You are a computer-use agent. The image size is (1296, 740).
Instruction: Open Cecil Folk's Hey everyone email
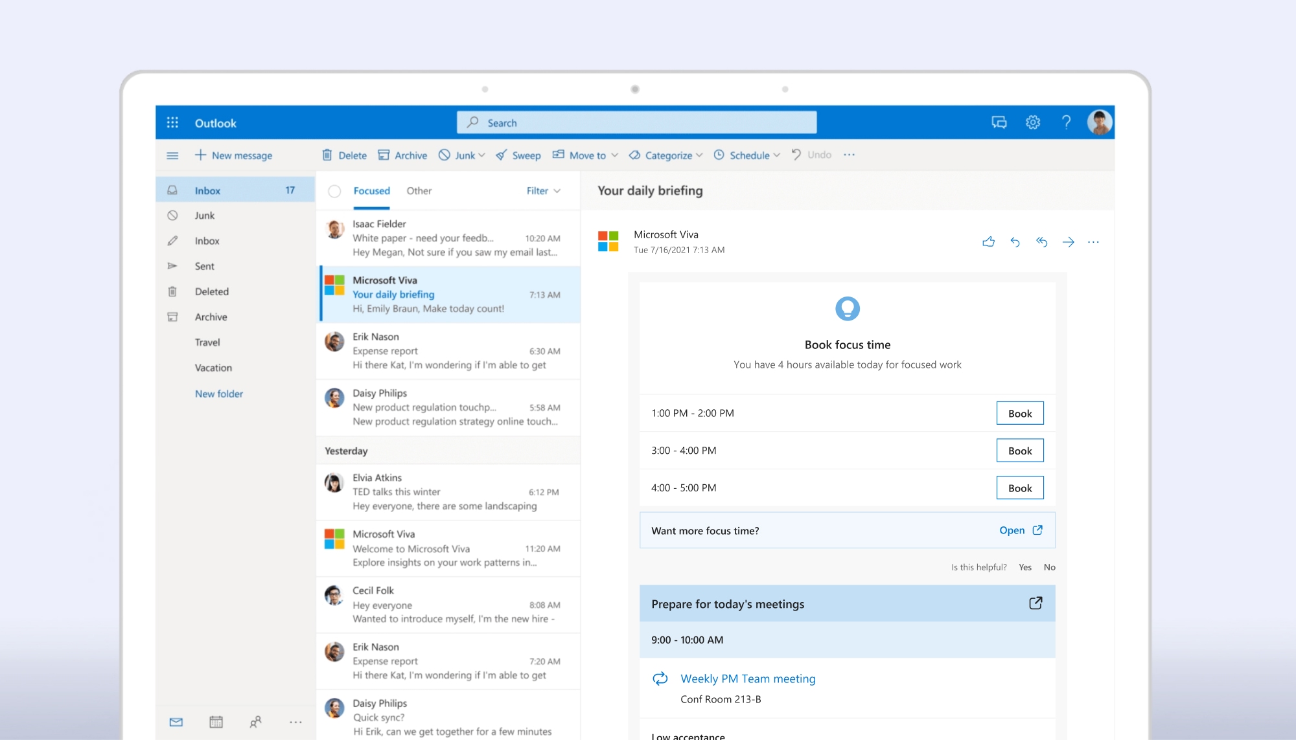point(448,605)
